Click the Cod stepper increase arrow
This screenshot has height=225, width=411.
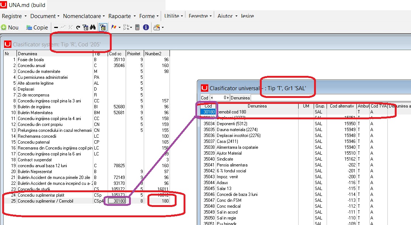click(x=228, y=98)
